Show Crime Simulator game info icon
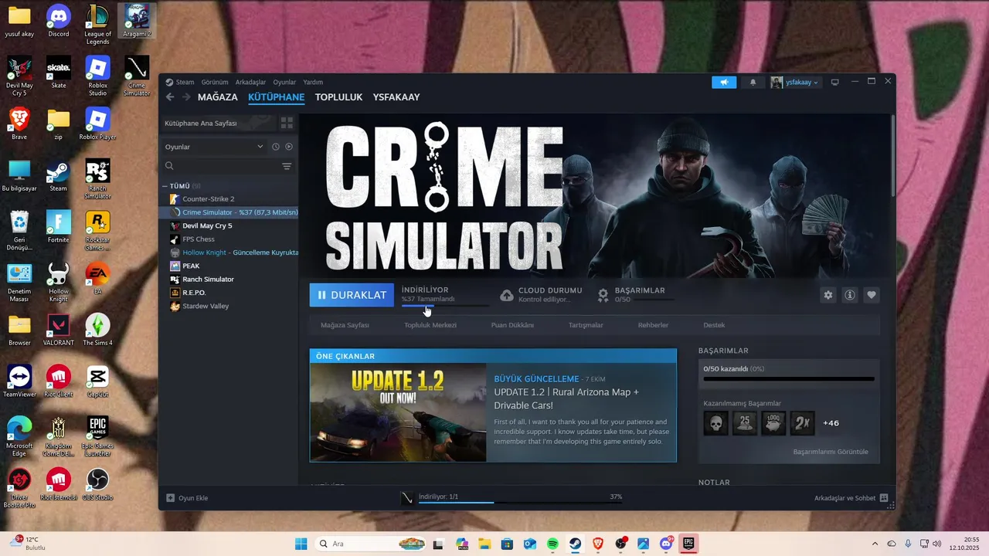This screenshot has width=989, height=556. (x=850, y=295)
